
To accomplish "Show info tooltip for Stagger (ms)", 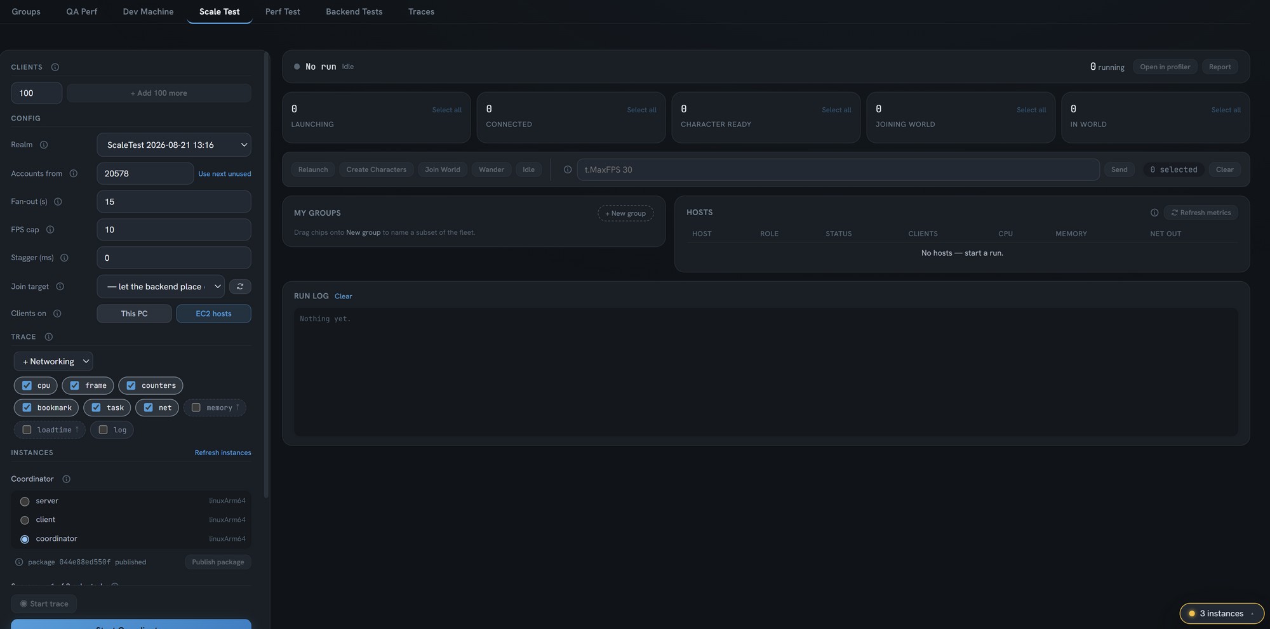I will 64,258.
